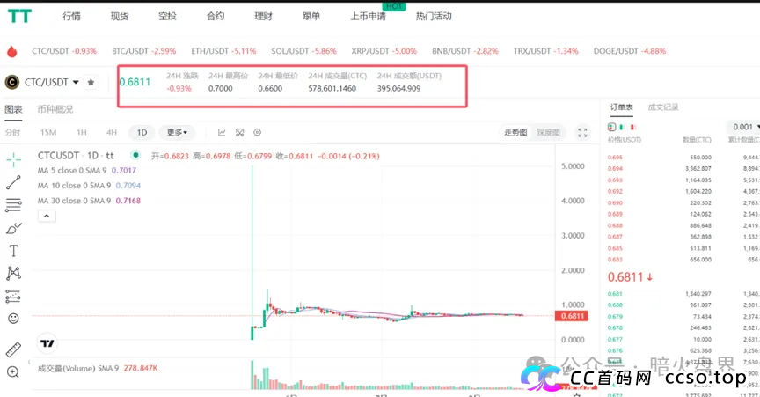Viewport: 760px width, 397px height.
Task: Open BNB/USDT ticker in top strip
Action: [x=464, y=51]
